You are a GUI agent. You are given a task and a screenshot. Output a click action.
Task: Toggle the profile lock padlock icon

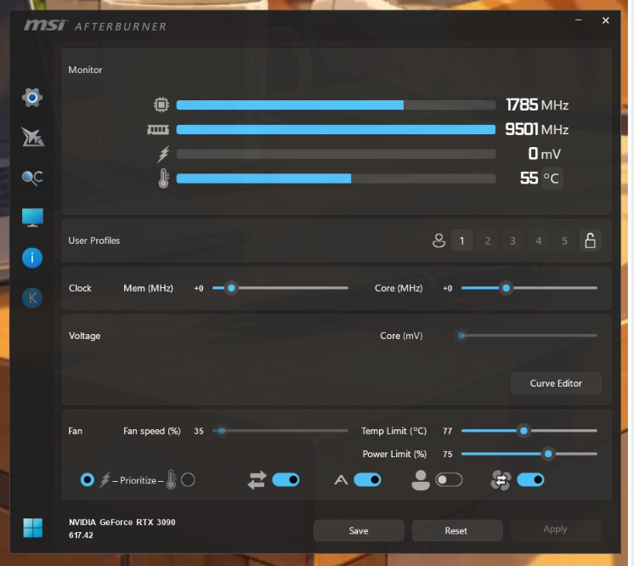pos(591,241)
